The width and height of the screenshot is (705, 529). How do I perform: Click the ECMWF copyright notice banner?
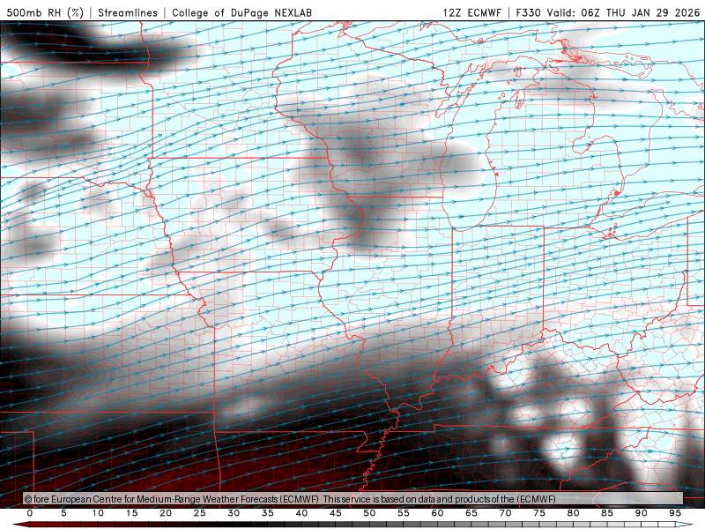pos(353,499)
